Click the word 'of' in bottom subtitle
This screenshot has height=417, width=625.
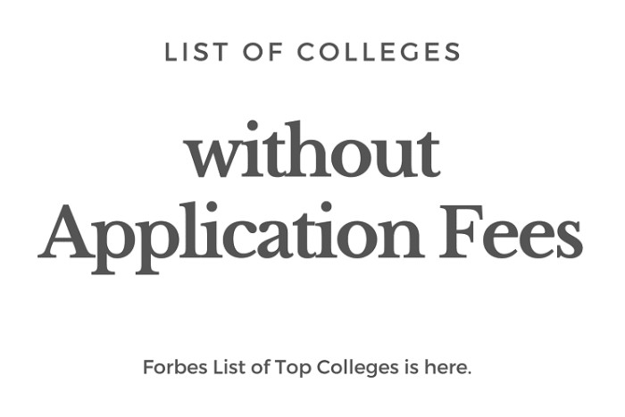click(x=260, y=367)
